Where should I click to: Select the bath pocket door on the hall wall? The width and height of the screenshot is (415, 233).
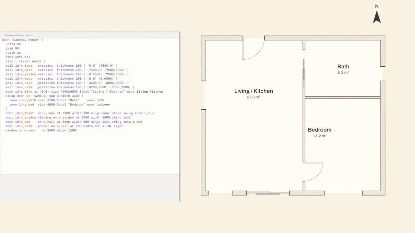point(304,74)
